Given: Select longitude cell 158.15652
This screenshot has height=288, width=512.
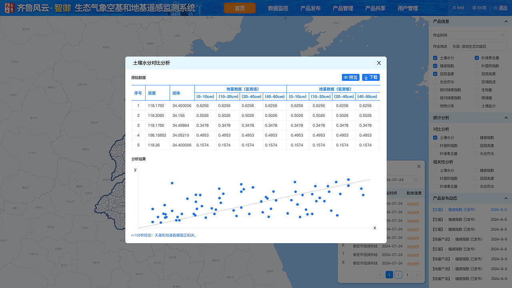Looking at the screenshot, I should pos(158,135).
